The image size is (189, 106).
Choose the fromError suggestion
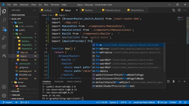pos(128,49)
